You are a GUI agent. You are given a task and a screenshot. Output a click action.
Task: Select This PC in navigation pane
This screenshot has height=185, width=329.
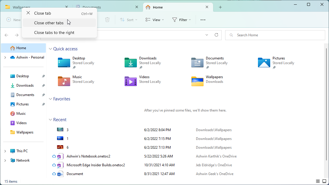(19, 151)
